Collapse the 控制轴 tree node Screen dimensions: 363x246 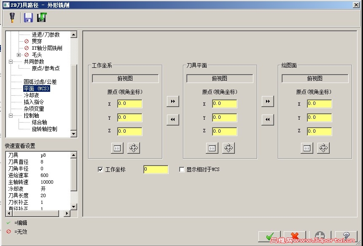(11, 115)
